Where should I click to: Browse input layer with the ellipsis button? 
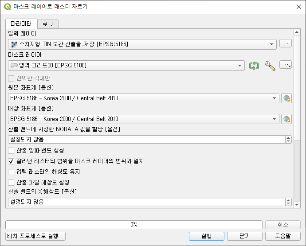click(x=286, y=43)
